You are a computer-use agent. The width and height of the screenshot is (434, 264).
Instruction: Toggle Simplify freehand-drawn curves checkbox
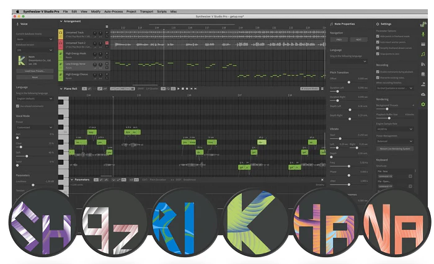point(378,48)
